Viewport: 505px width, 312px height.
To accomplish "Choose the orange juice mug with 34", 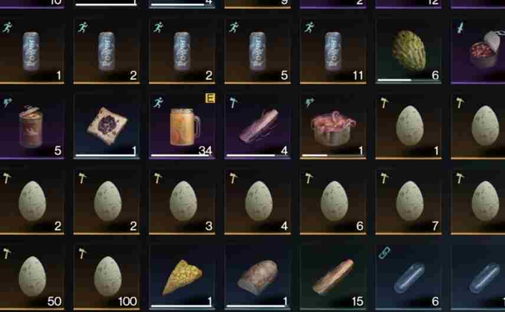I will 182,127.
